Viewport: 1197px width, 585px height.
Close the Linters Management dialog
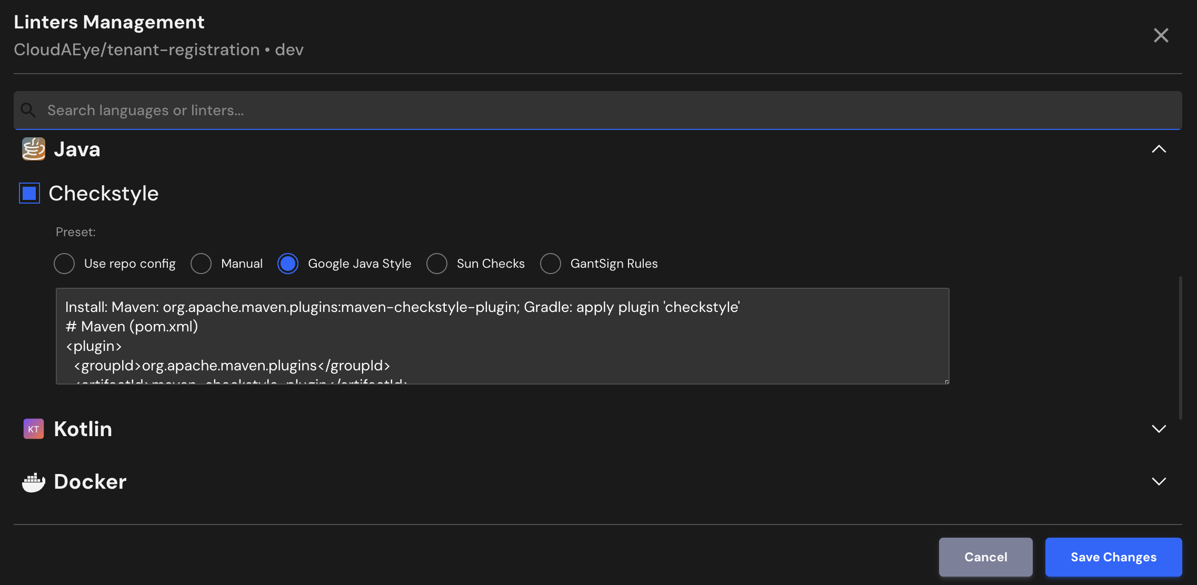pos(1161,35)
